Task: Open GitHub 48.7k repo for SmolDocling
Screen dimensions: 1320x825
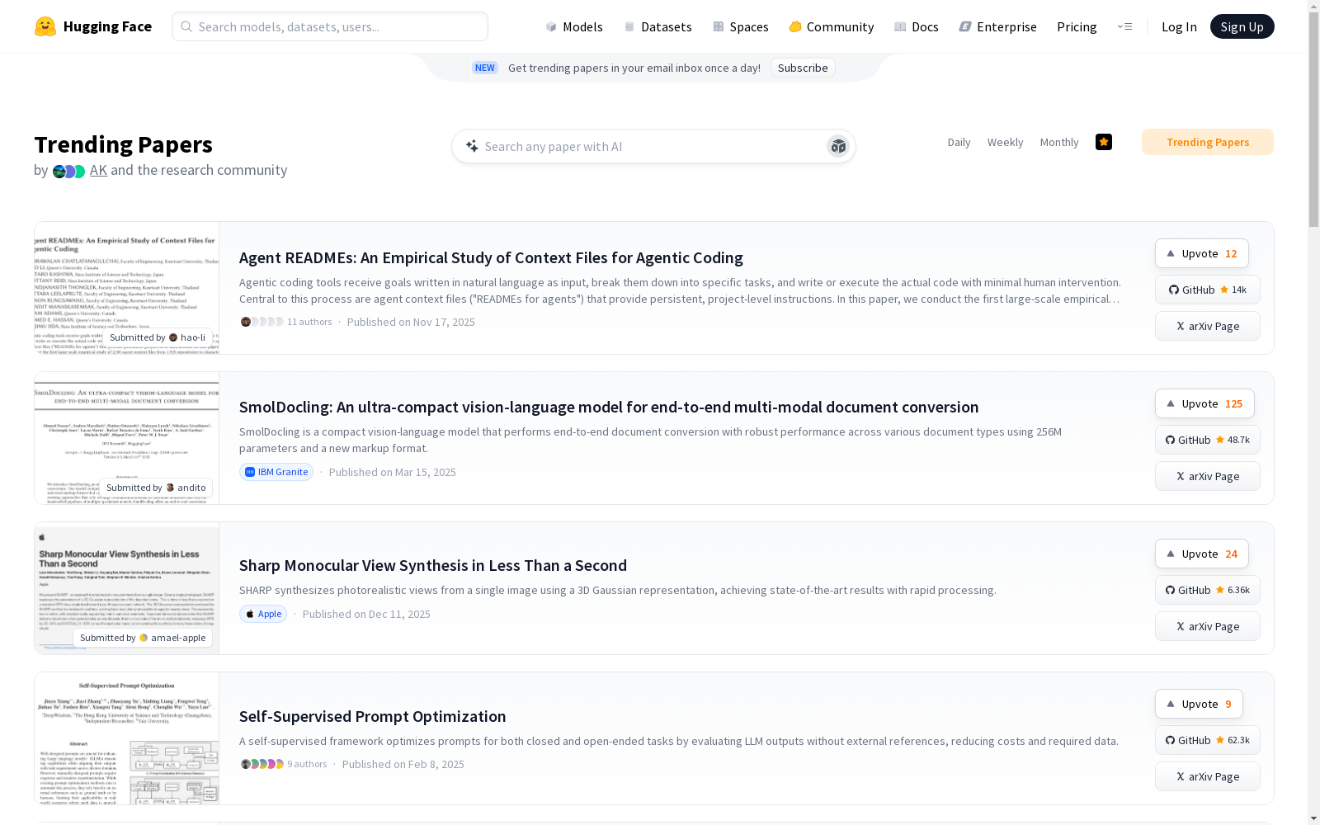Action: coord(1208,440)
